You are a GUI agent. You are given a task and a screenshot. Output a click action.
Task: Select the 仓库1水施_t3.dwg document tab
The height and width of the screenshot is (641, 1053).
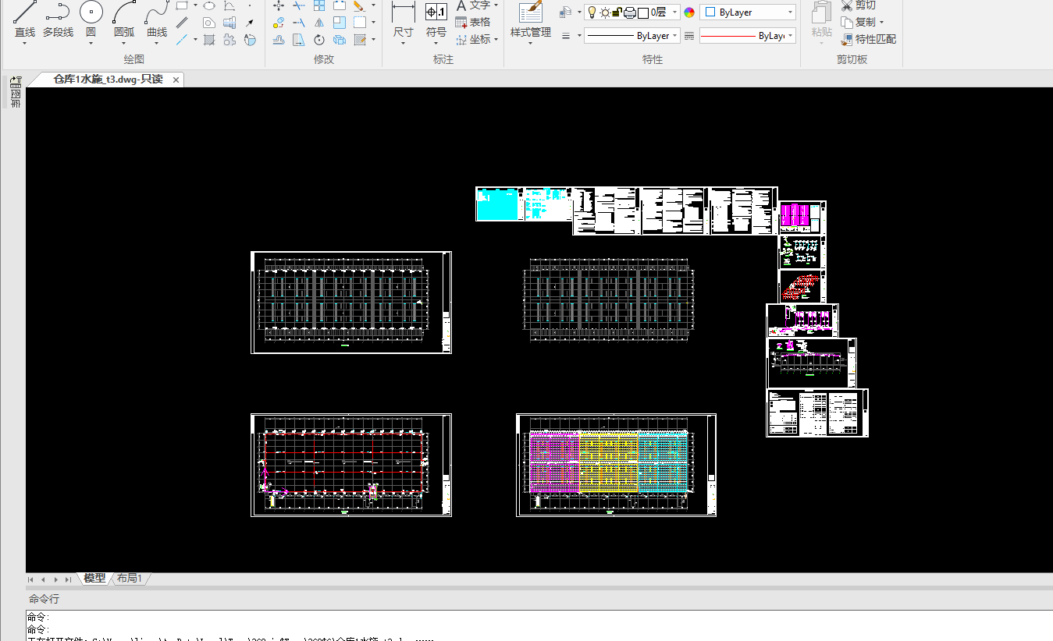pyautogui.click(x=108, y=80)
